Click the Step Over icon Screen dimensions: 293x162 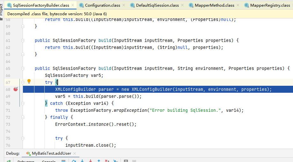pyautogui.click(x=74, y=161)
